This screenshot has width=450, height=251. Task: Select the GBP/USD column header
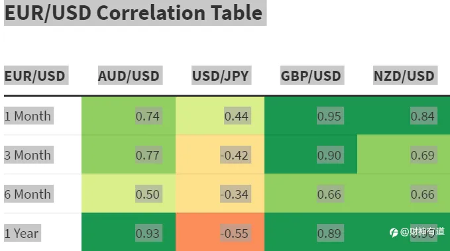pyautogui.click(x=312, y=75)
